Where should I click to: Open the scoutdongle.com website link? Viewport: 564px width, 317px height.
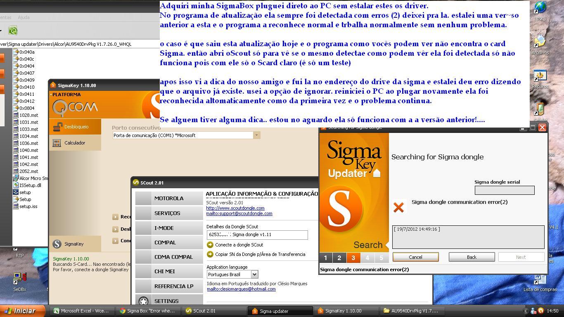point(235,208)
